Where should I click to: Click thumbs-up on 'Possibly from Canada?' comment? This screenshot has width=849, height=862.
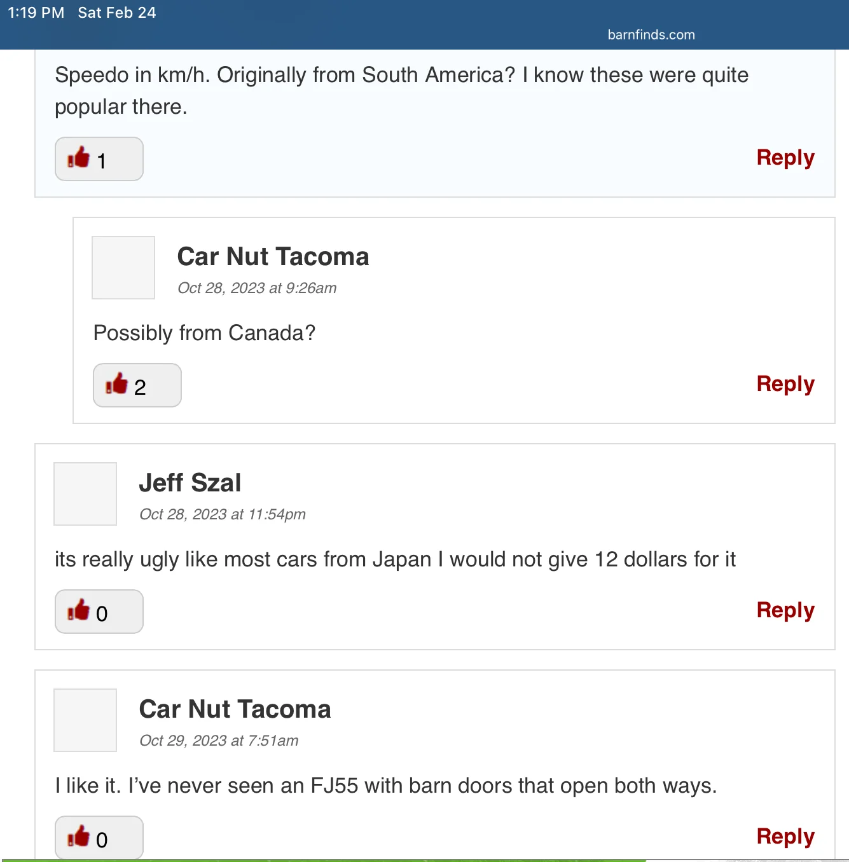(137, 385)
